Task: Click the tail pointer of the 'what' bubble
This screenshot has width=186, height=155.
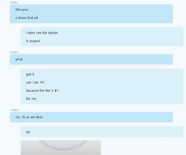Action: tap(10, 60)
